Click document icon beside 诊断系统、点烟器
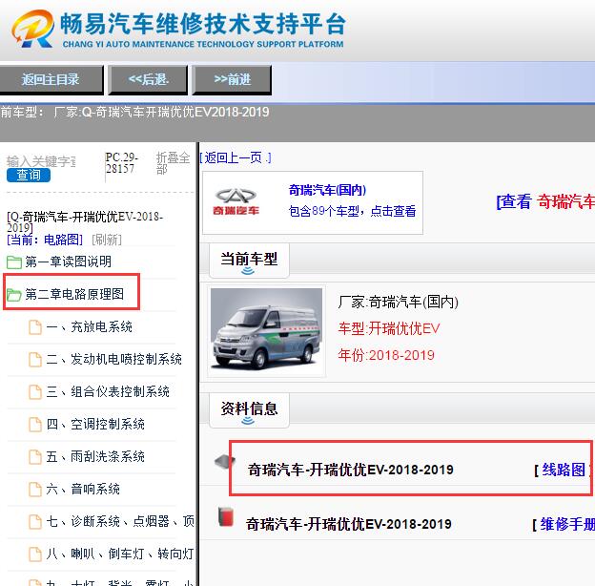595x586 pixels. [35, 522]
